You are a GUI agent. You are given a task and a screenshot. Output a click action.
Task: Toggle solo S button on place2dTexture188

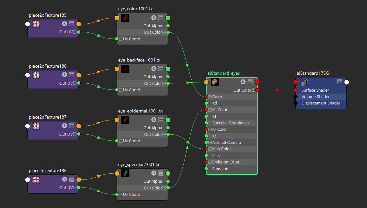point(65,75)
